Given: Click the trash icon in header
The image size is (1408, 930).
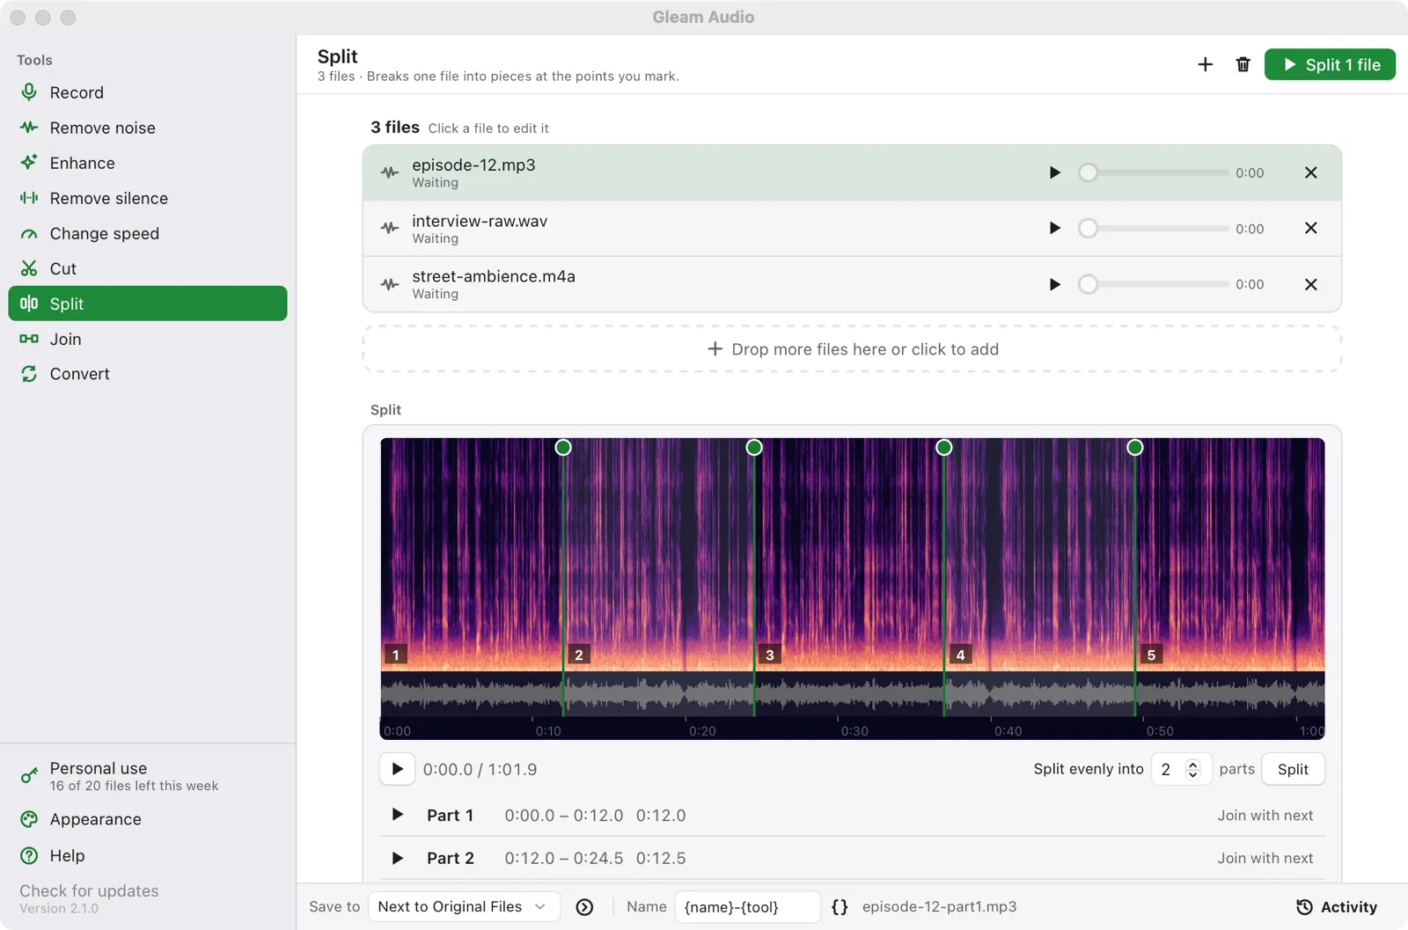Looking at the screenshot, I should tap(1243, 64).
